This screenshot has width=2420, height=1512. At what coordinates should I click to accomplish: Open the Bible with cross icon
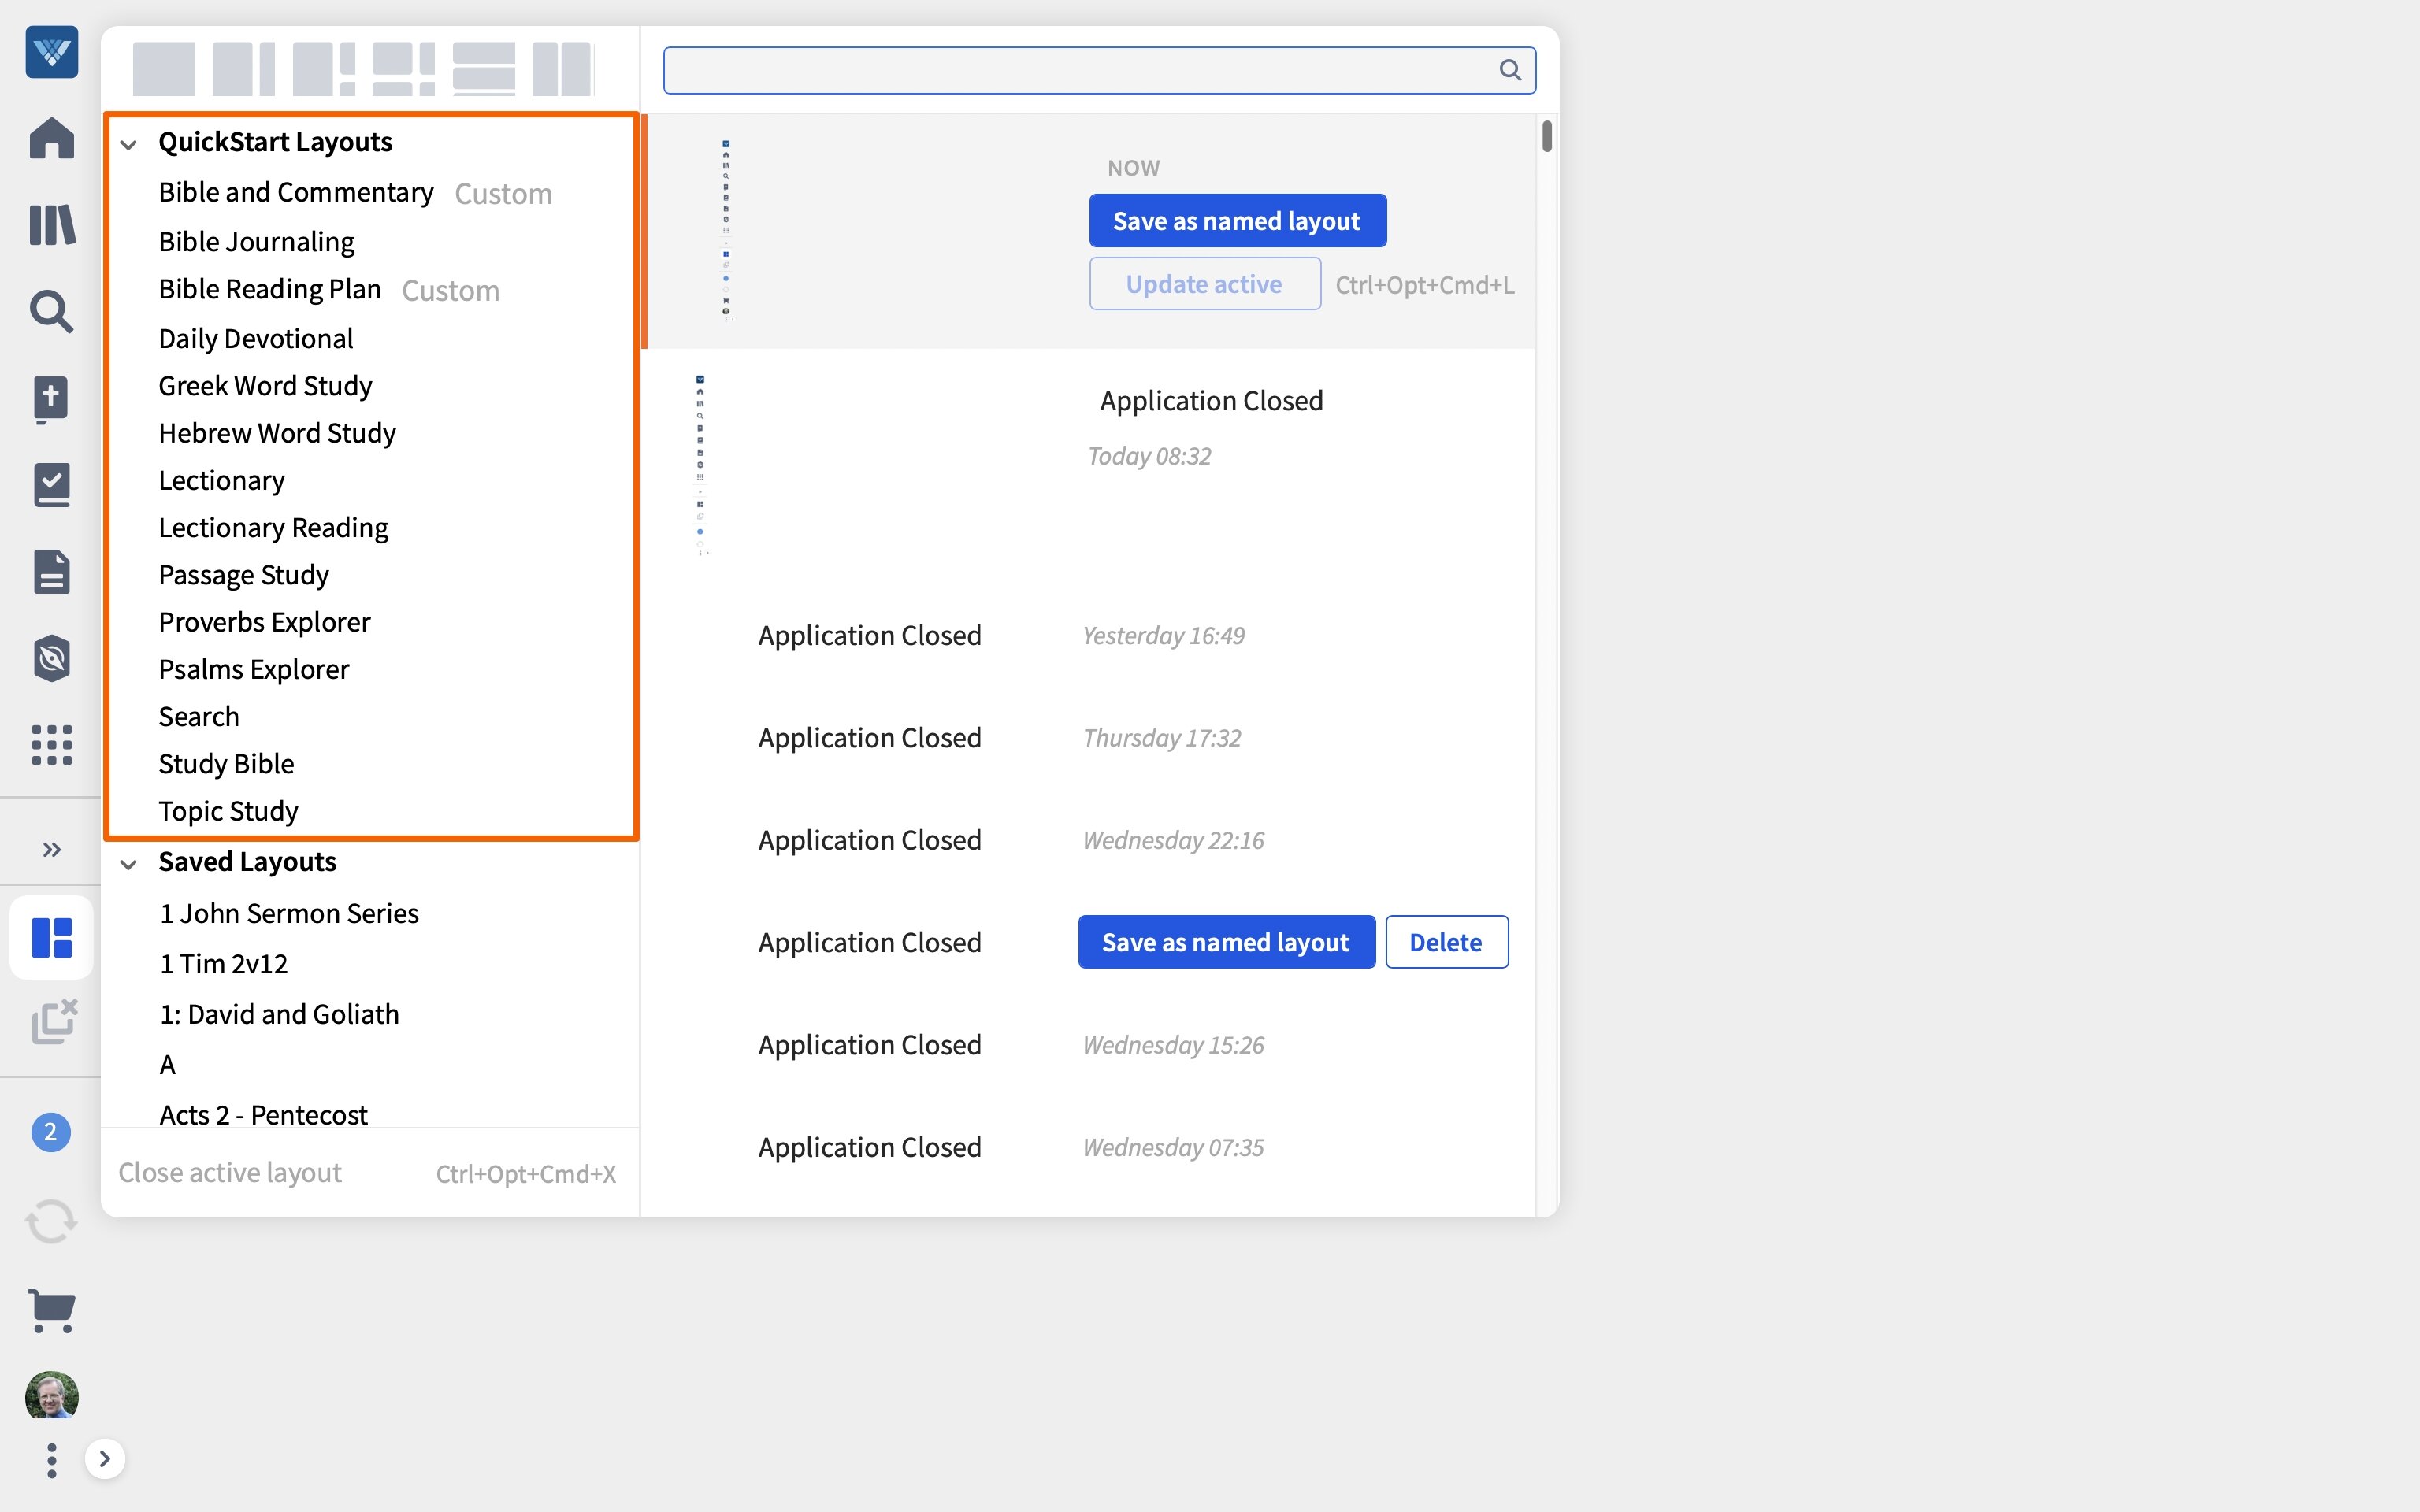click(x=51, y=399)
